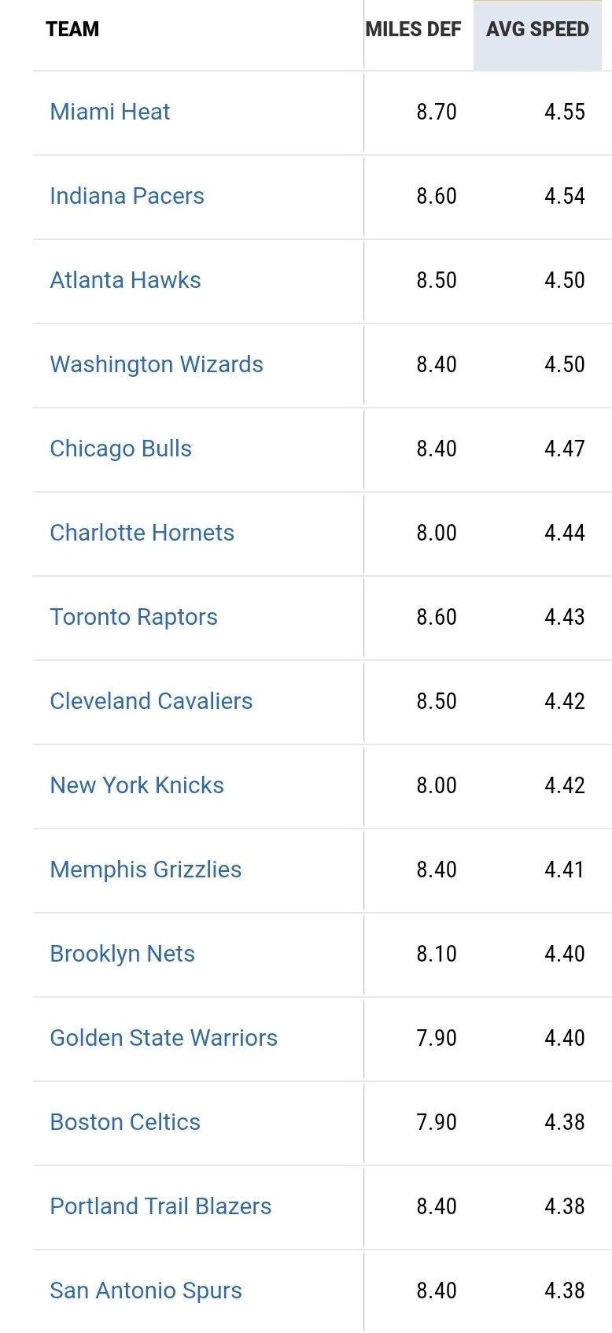Viewport: 612px width, 1333px height.
Task: Open the New York Knicks team link
Action: 137,785
